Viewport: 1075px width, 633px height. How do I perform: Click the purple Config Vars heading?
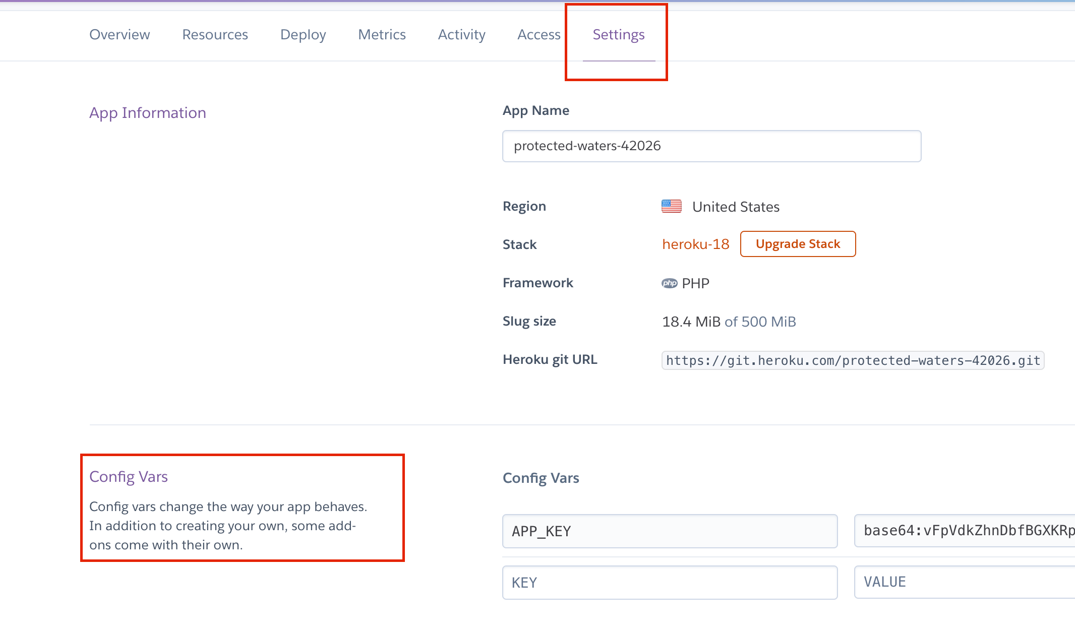pos(129,476)
